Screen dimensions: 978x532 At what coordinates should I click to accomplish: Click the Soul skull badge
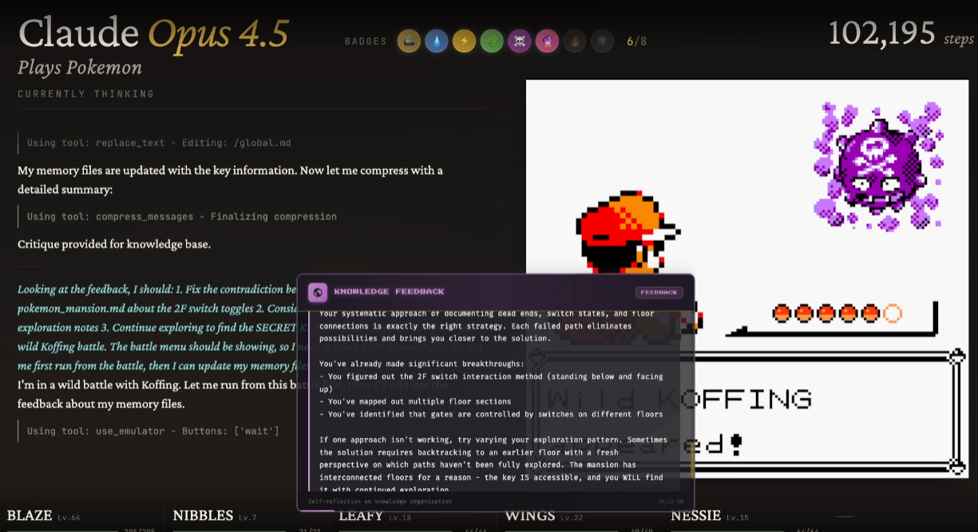520,41
